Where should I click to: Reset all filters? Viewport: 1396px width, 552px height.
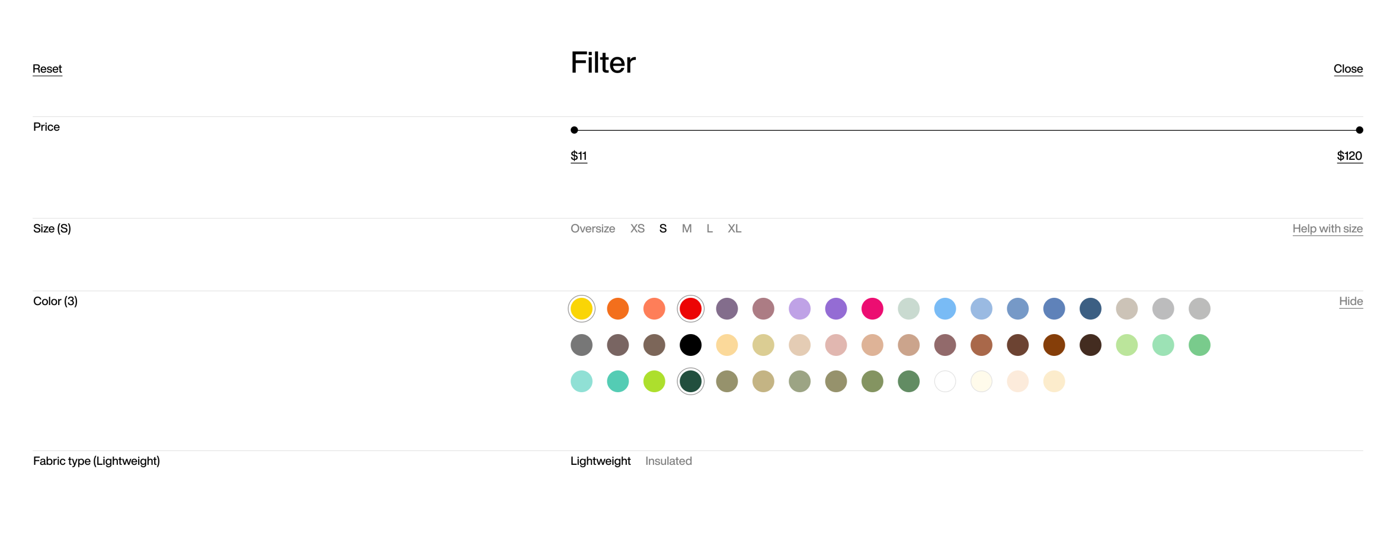47,69
